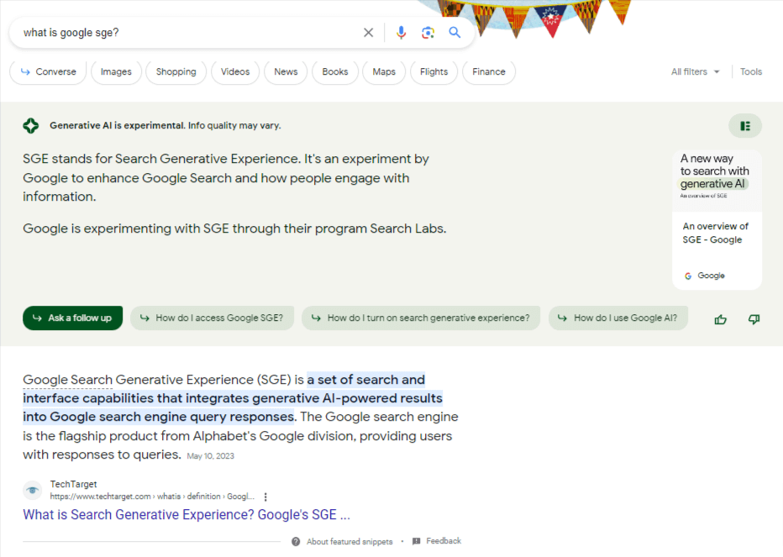This screenshot has height=557, width=783.
Task: Click the underlined 'Google Search' term in snippet
Action: [x=67, y=380]
